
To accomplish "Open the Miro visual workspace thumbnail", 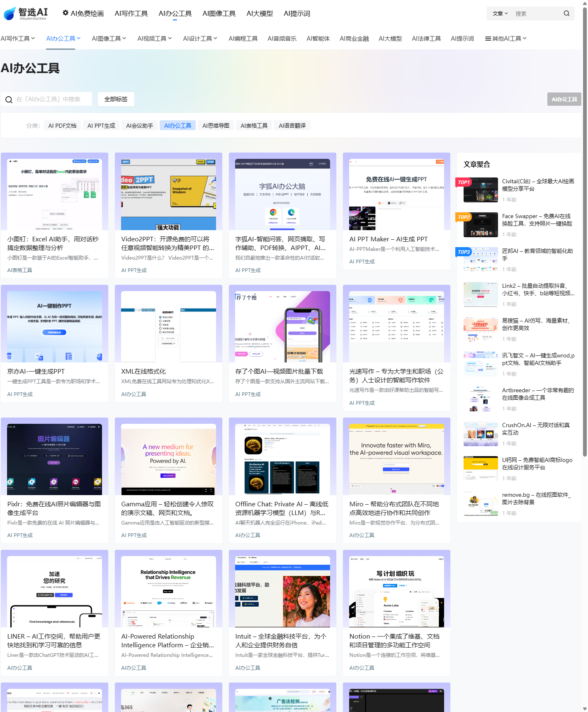I will pos(396,459).
